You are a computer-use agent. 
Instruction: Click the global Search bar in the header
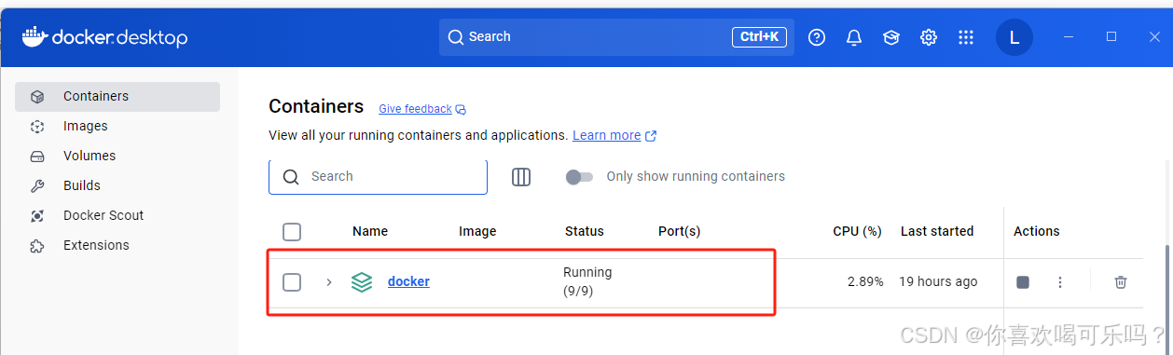pyautogui.click(x=616, y=37)
